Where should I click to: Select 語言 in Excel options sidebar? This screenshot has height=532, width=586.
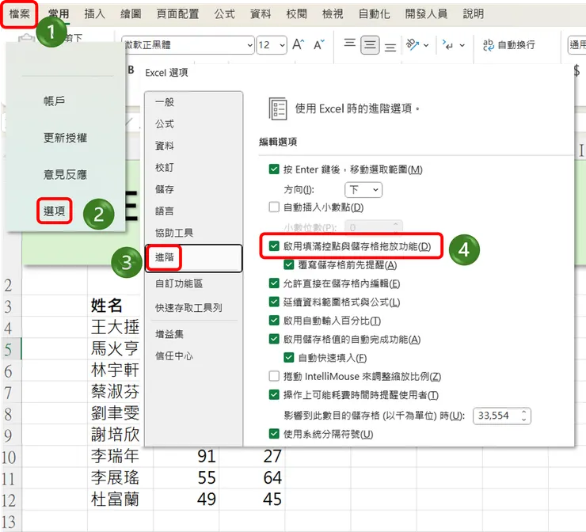(x=165, y=211)
